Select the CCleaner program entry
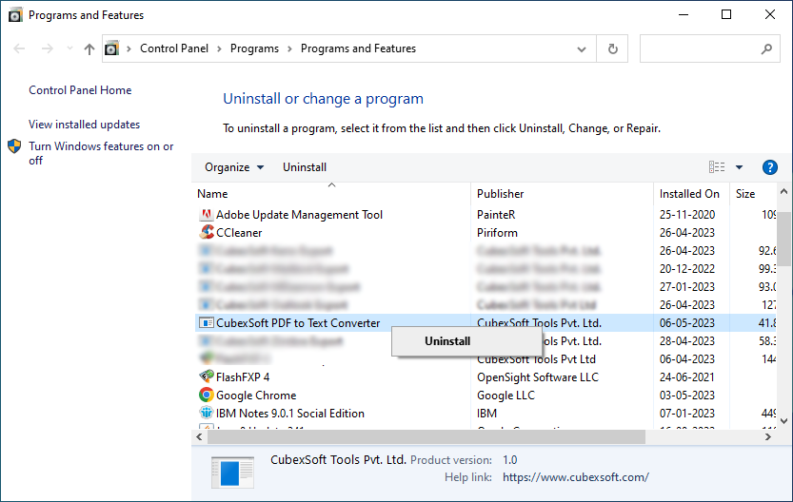The image size is (793, 502). [x=486, y=233]
